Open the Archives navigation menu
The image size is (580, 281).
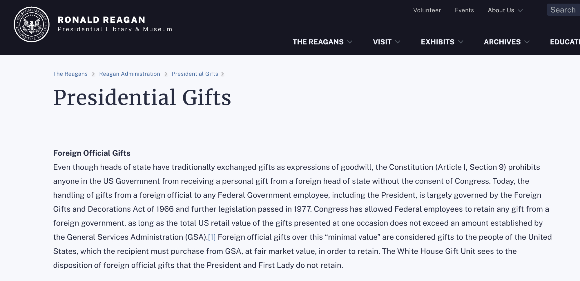(502, 42)
